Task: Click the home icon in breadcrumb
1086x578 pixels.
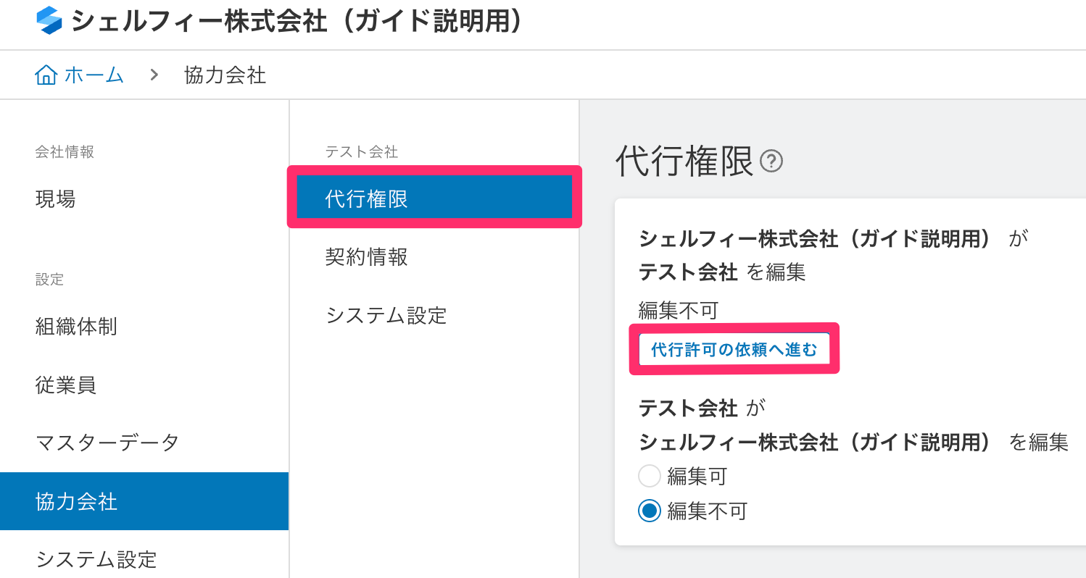Action: [46, 75]
